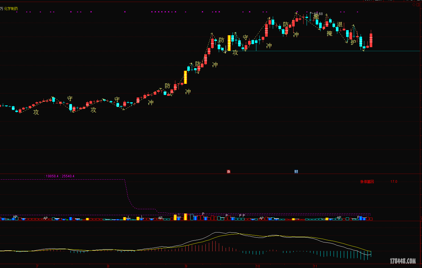Click the month 10 marker on the time axis
Viewport: 422px width, 268px height.
point(258,266)
